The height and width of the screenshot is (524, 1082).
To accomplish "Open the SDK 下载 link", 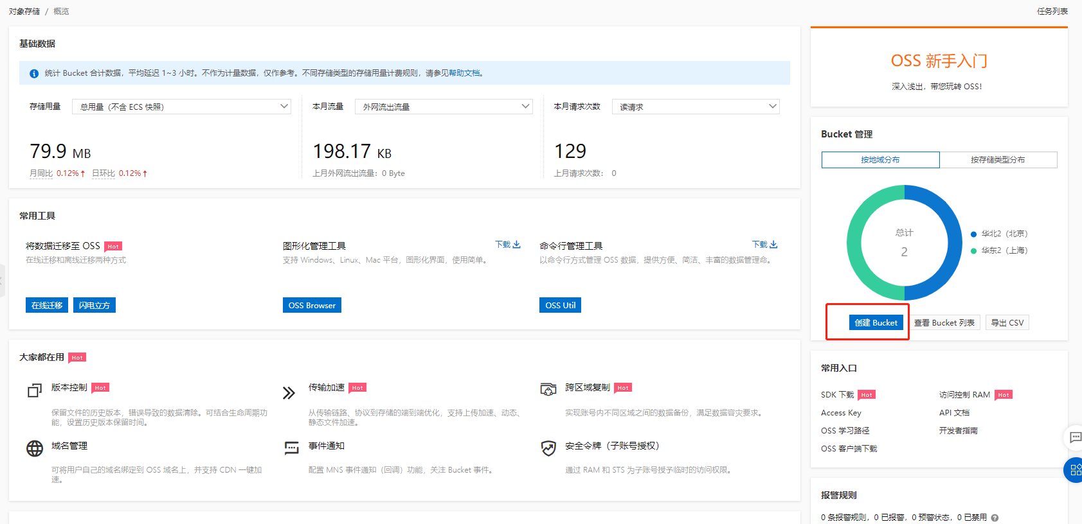I will click(x=838, y=395).
